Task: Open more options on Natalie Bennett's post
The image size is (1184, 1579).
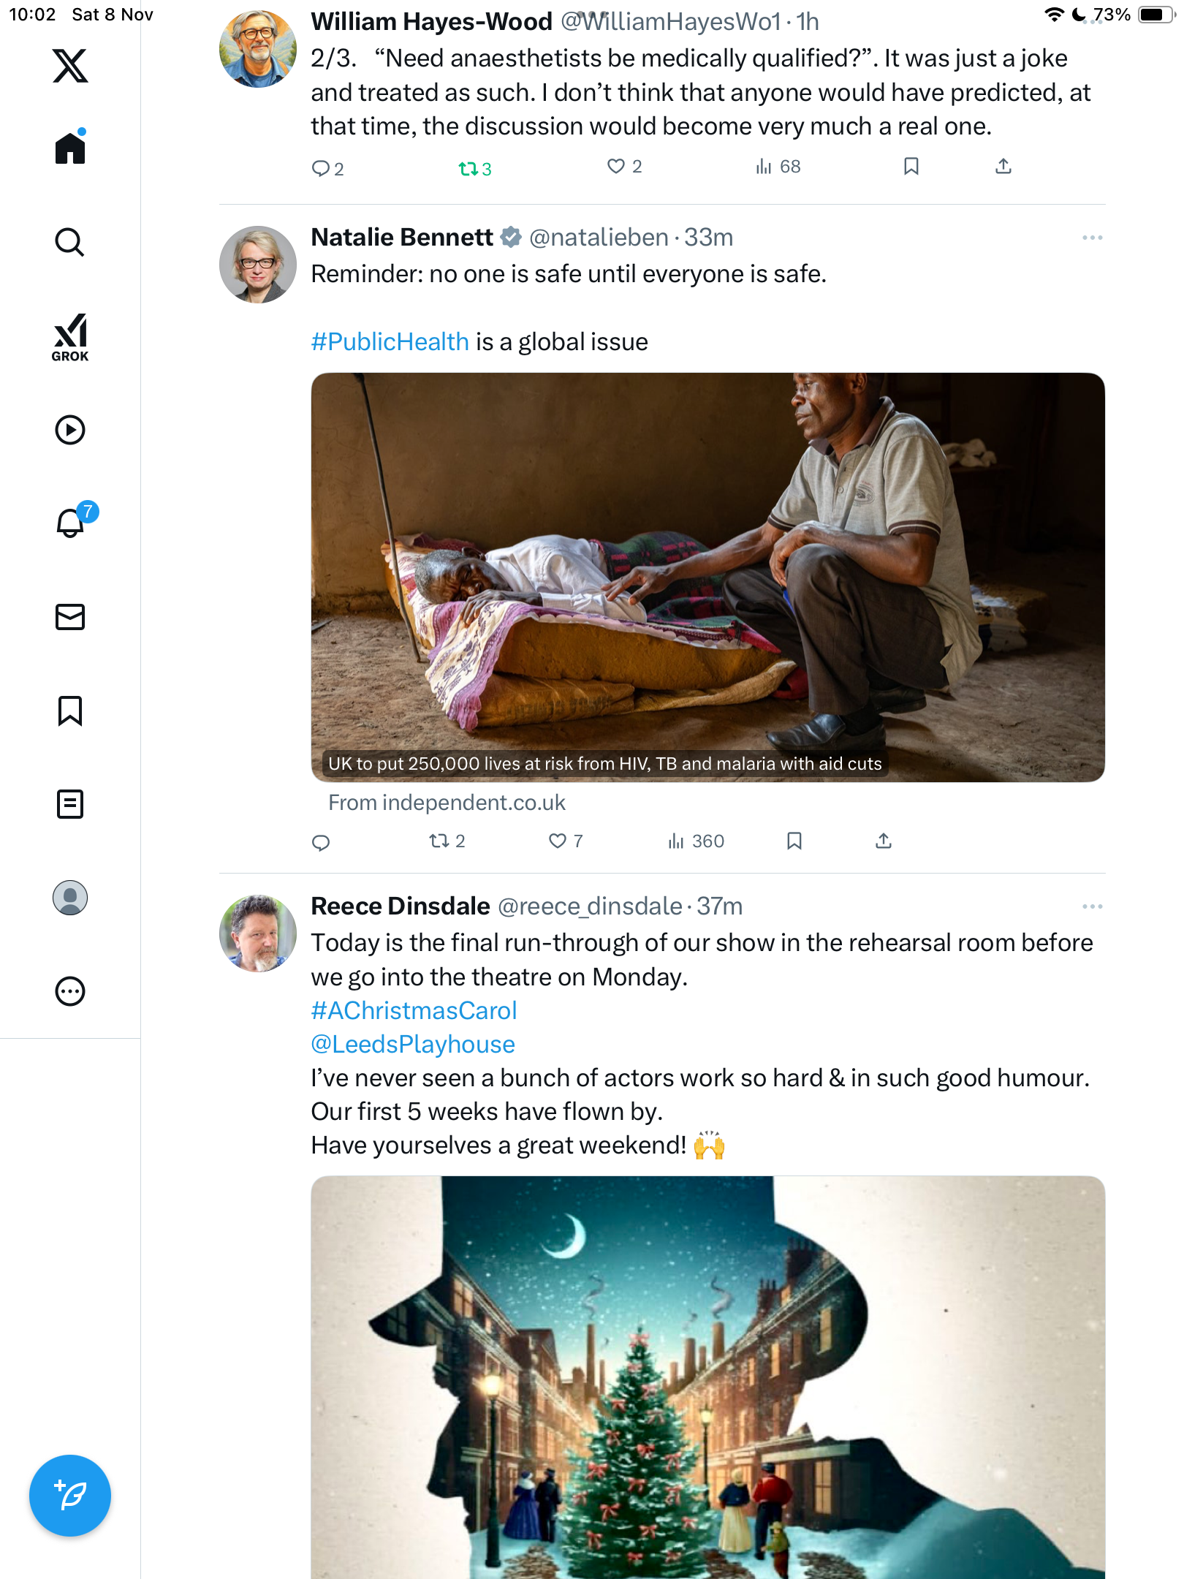Action: 1092,238
